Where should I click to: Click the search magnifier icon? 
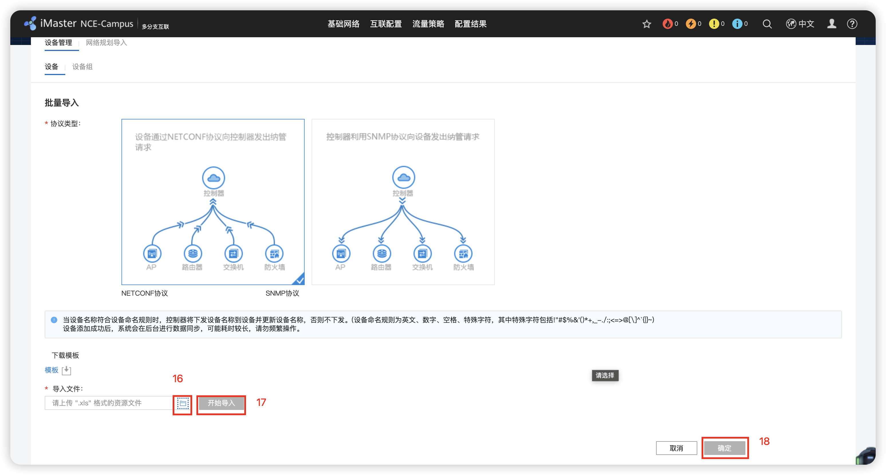pyautogui.click(x=767, y=24)
